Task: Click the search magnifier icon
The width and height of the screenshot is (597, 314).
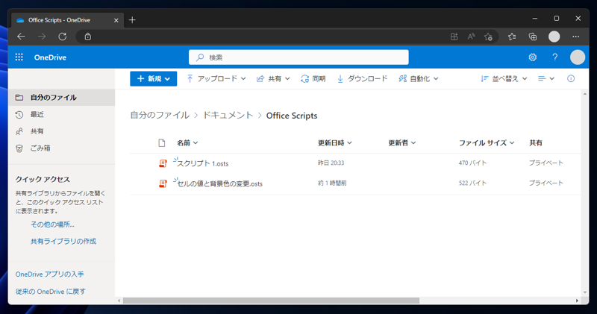Action: click(200, 57)
